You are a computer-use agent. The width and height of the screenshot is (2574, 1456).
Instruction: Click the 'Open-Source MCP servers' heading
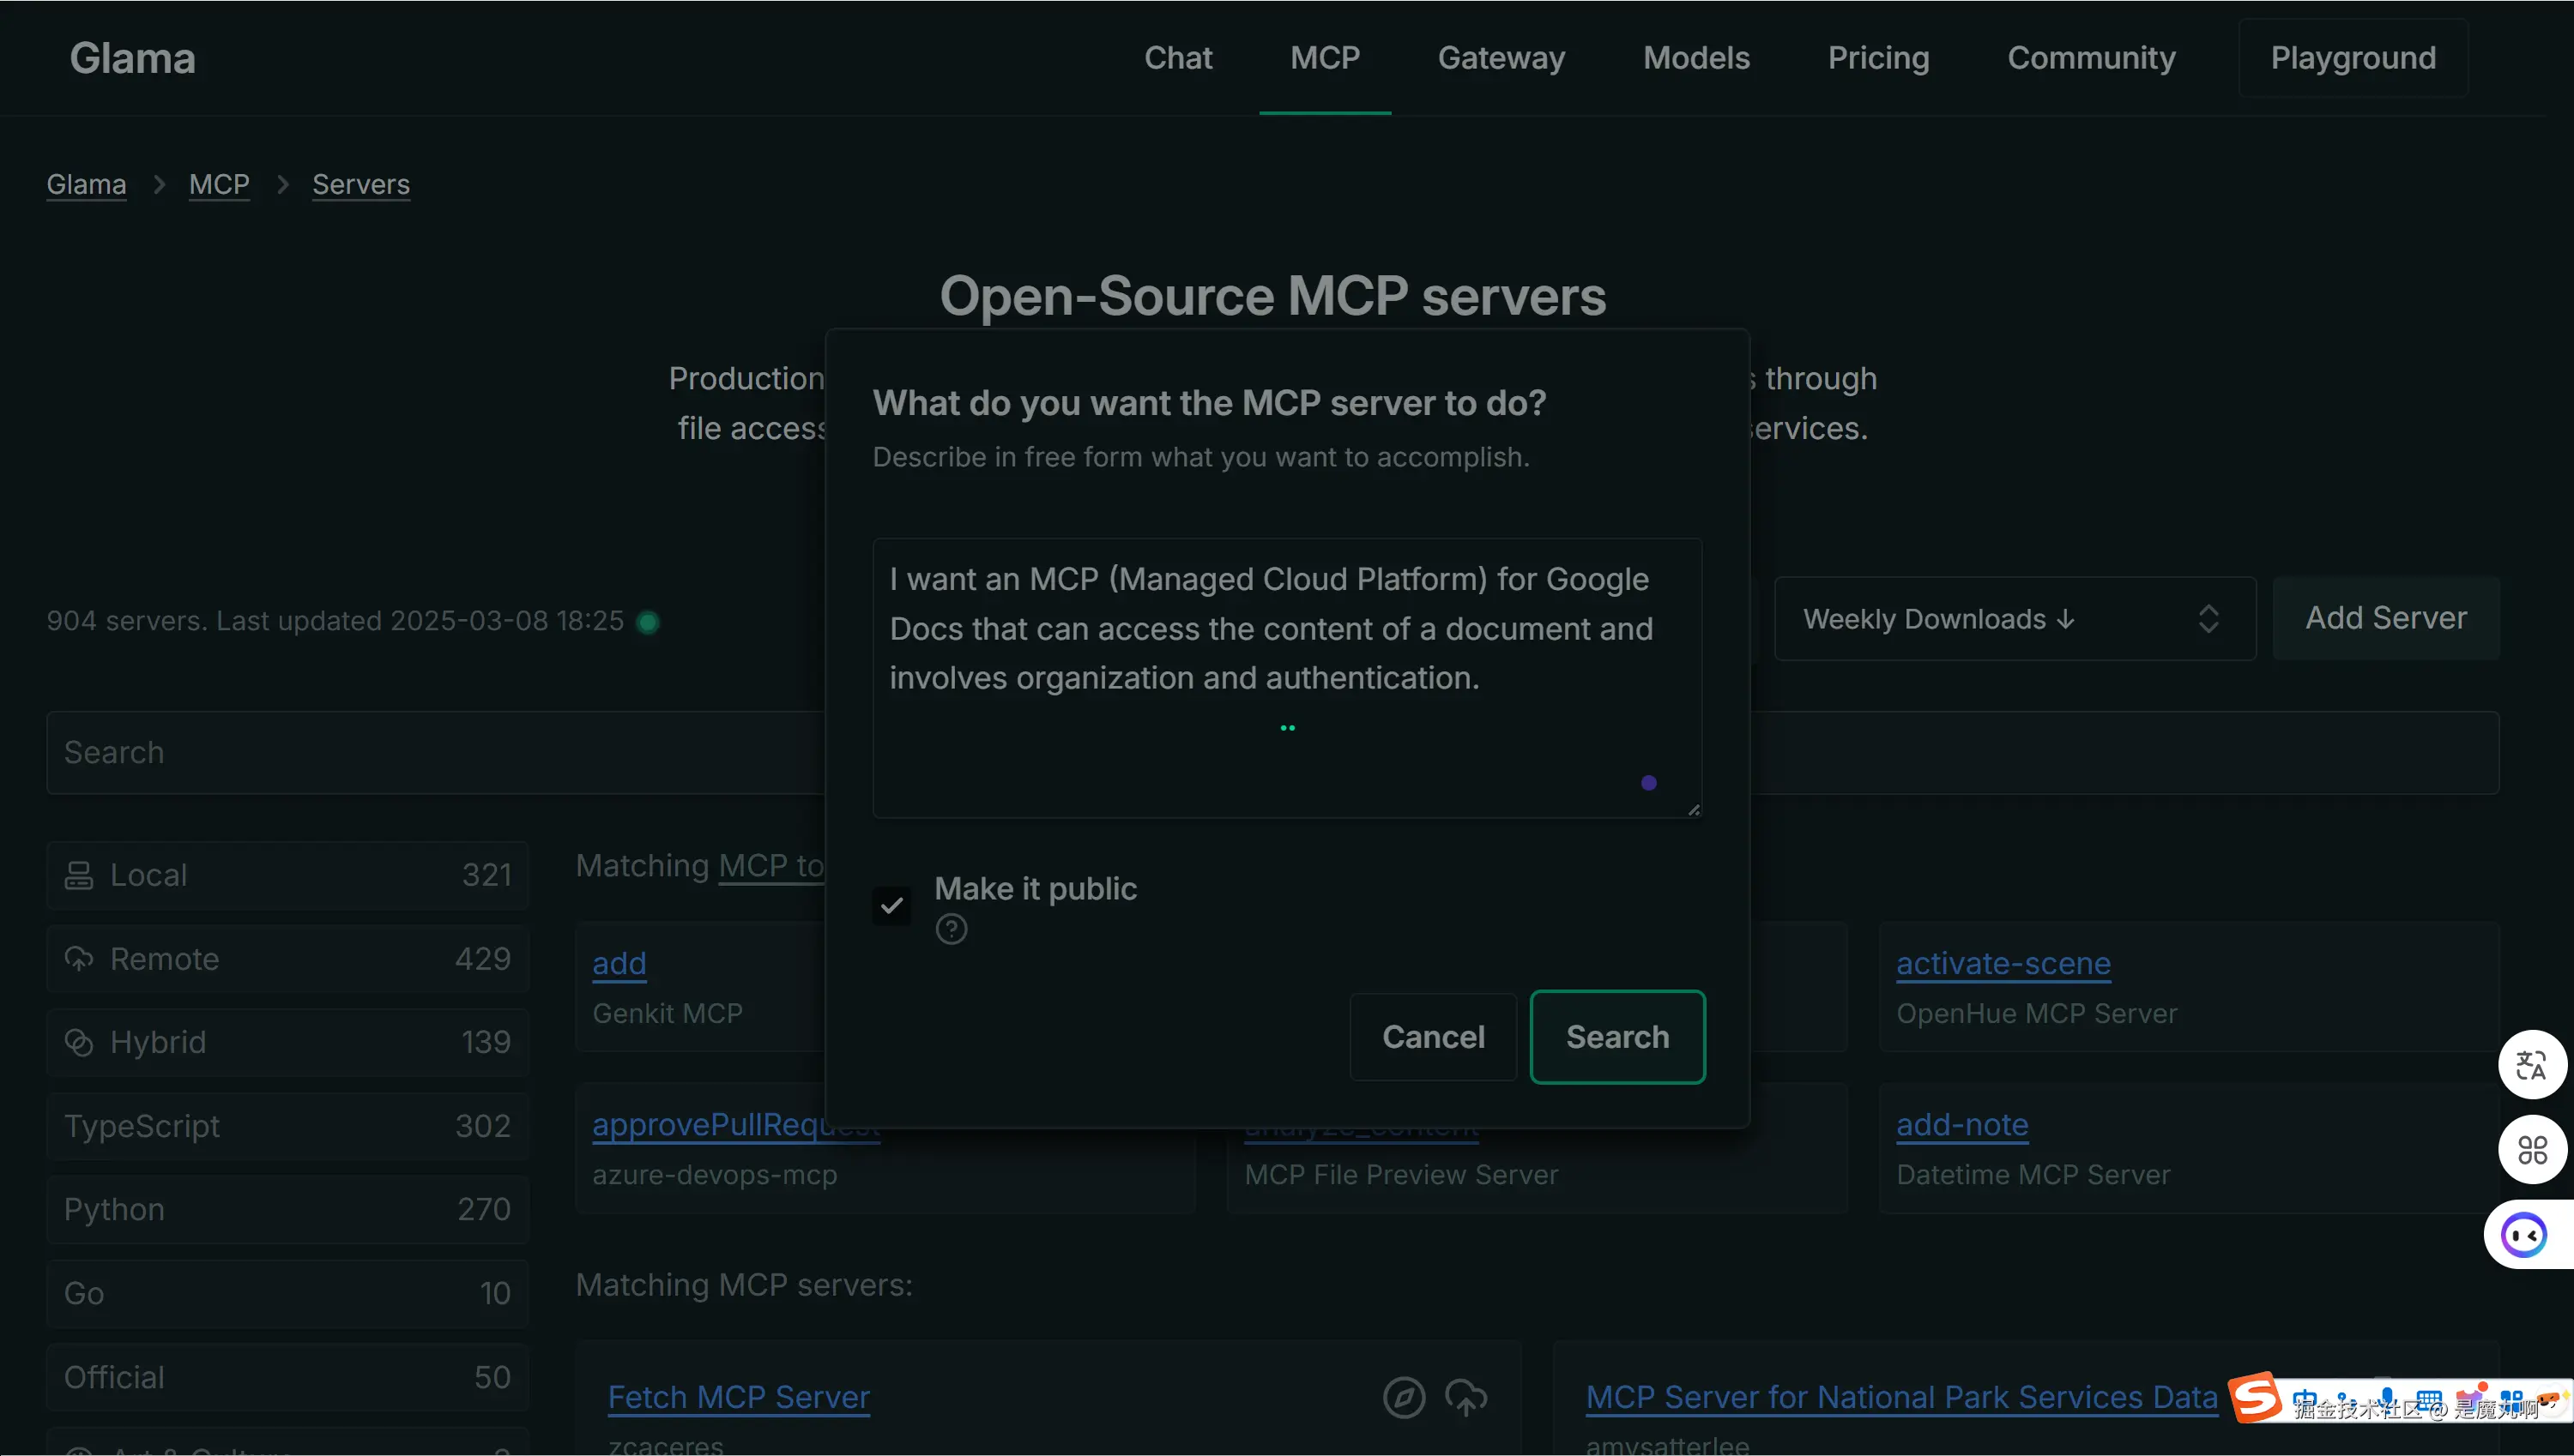coord(1272,296)
